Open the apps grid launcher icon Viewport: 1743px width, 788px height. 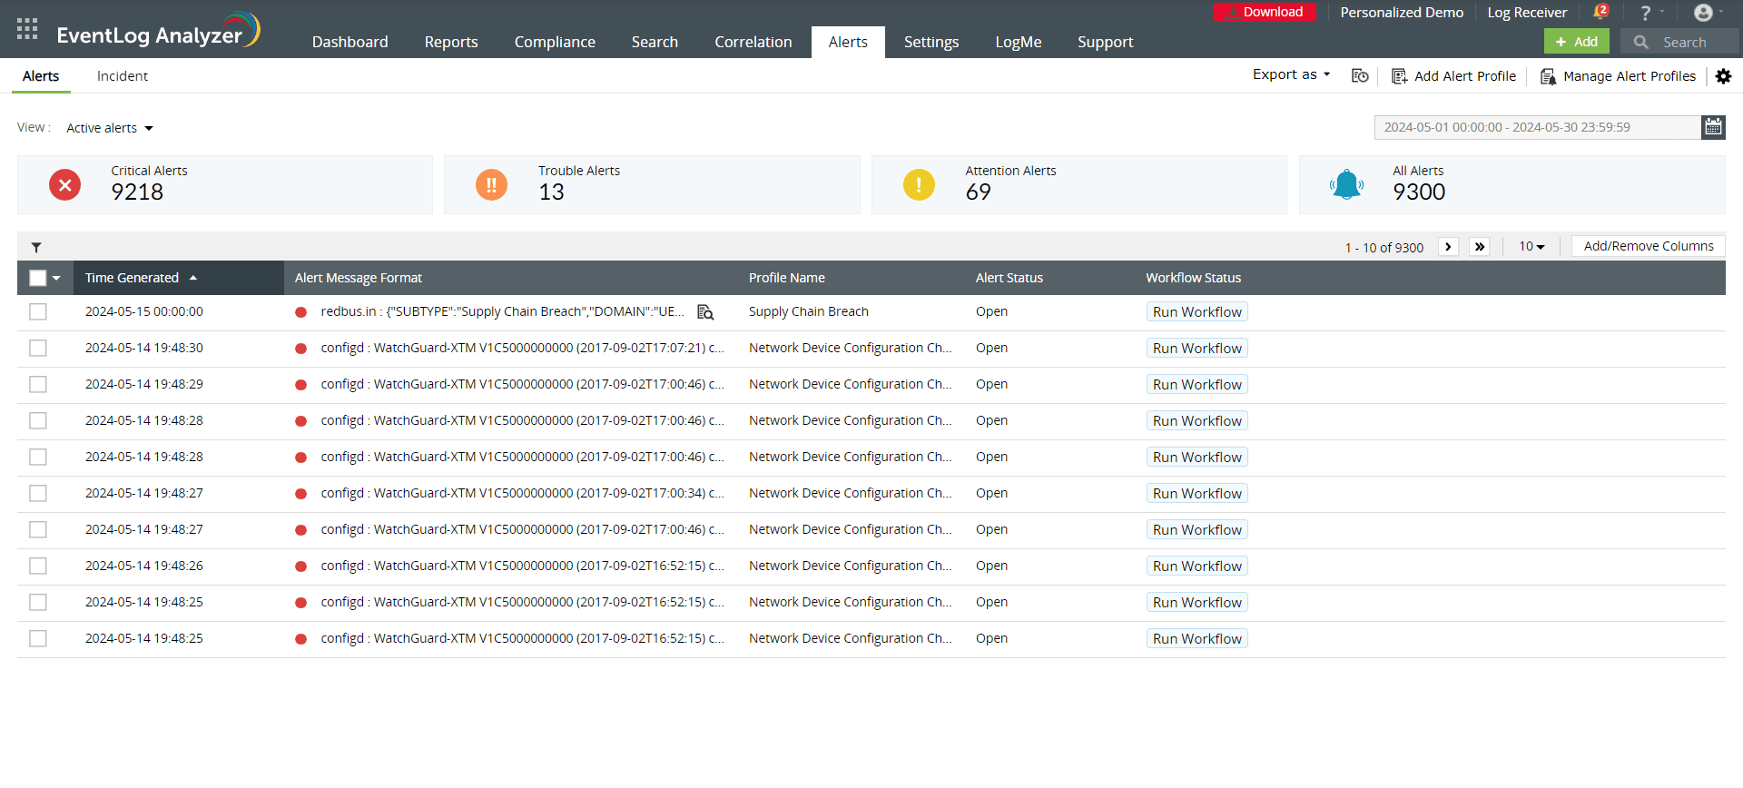click(27, 29)
